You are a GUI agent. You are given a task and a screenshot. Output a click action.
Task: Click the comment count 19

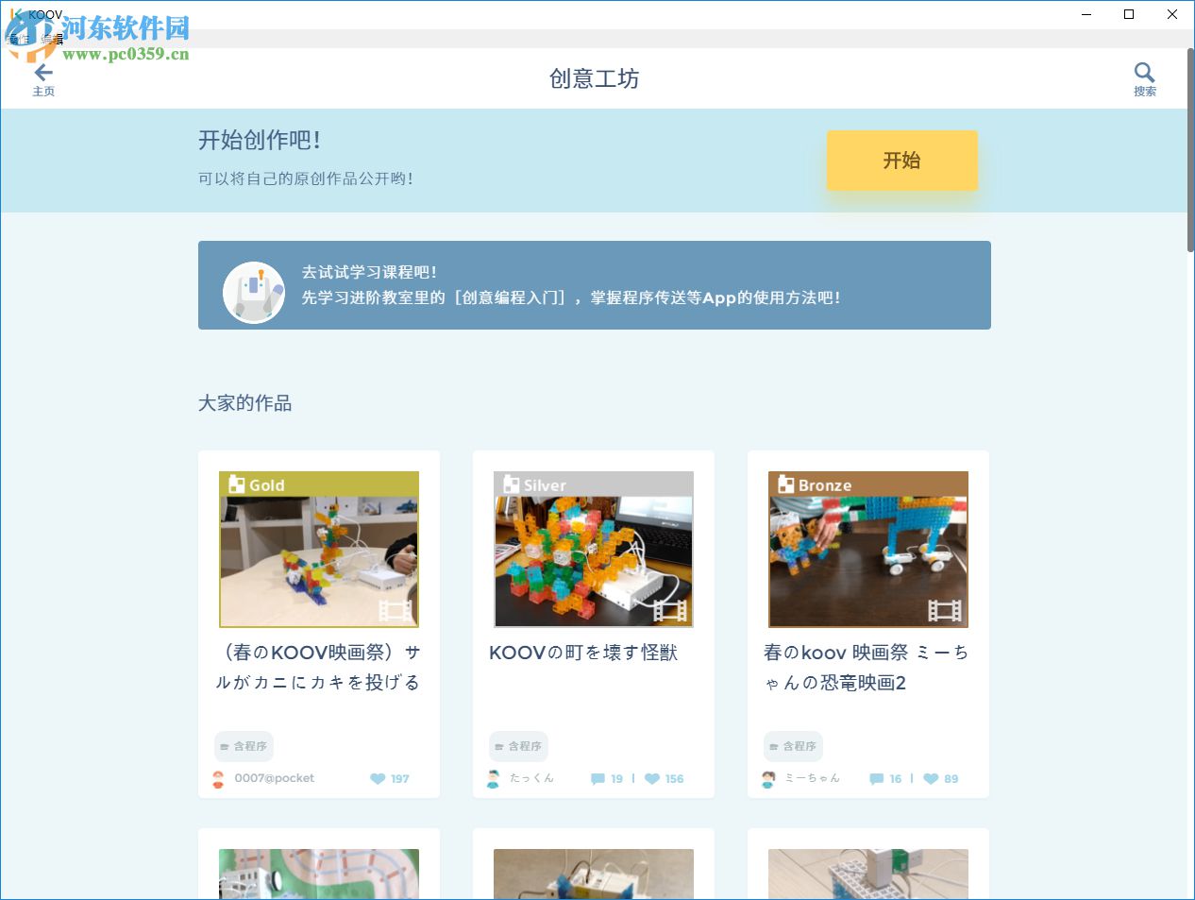616,779
